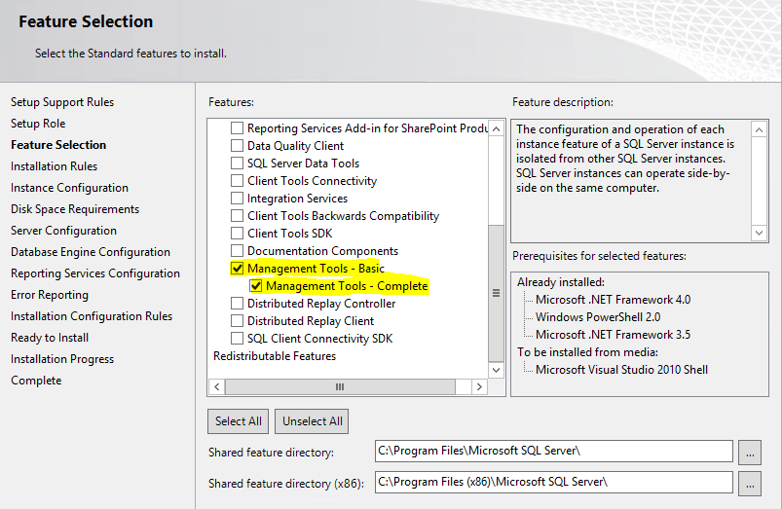Viewport: 782px width, 509px height.
Task: Open the Error Reporting step
Action: pyautogui.click(x=50, y=295)
